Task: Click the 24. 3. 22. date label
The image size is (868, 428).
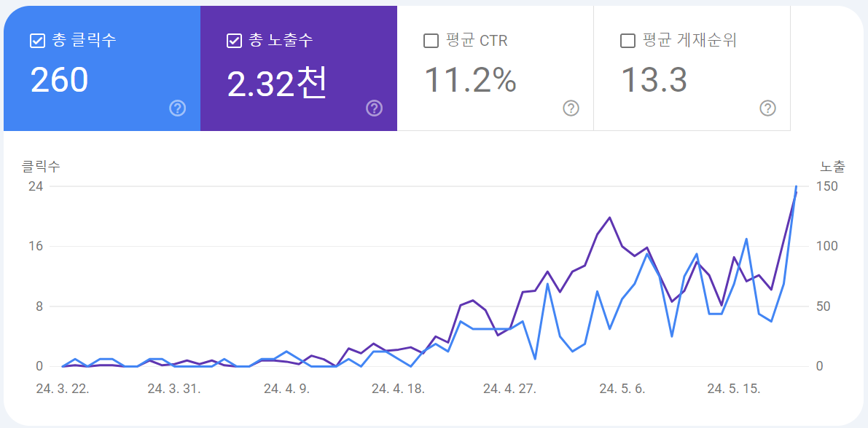Action: 60,389
